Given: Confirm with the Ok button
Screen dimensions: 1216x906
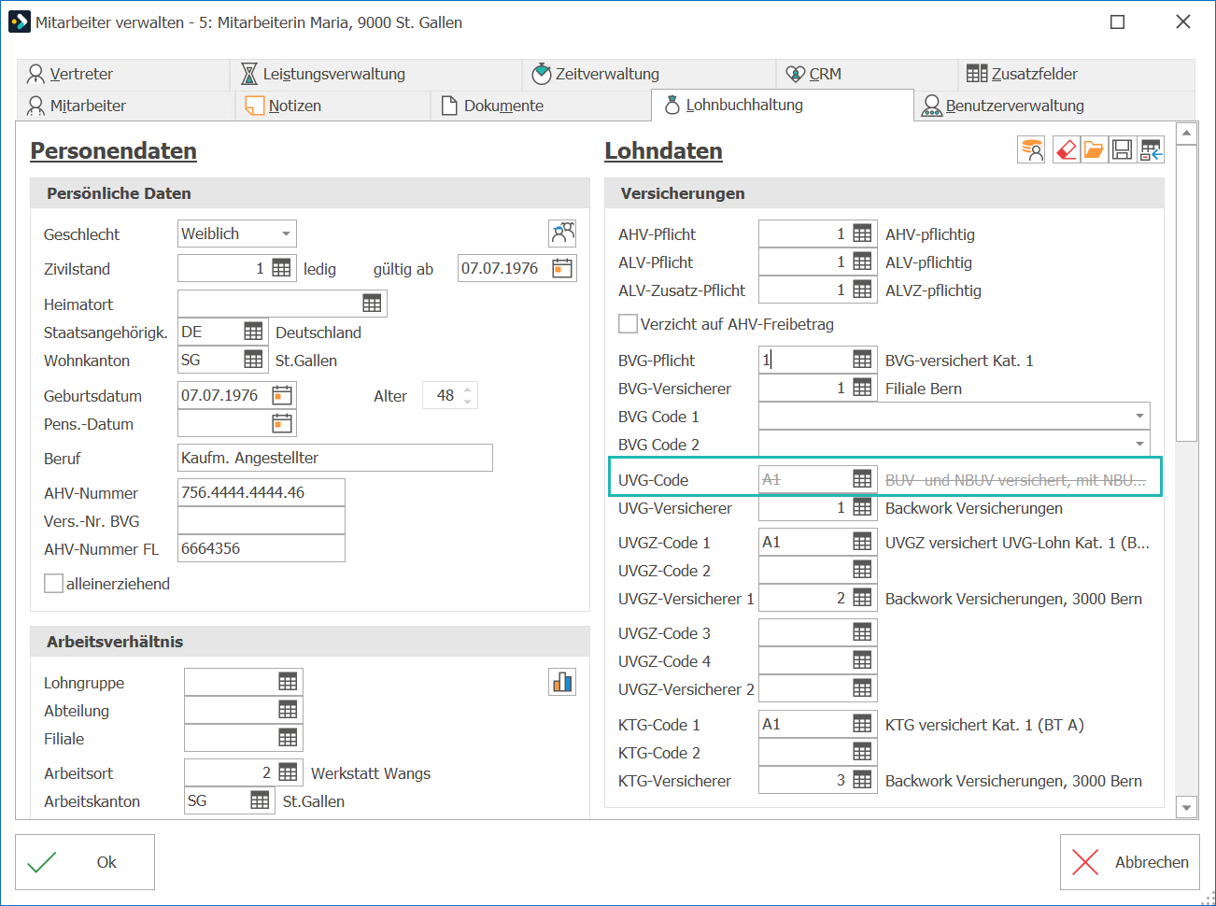Looking at the screenshot, I should [x=85, y=862].
